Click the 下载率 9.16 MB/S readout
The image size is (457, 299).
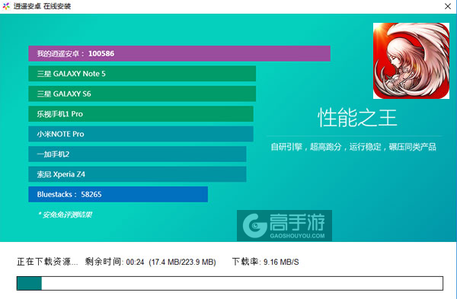pyautogui.click(x=266, y=262)
